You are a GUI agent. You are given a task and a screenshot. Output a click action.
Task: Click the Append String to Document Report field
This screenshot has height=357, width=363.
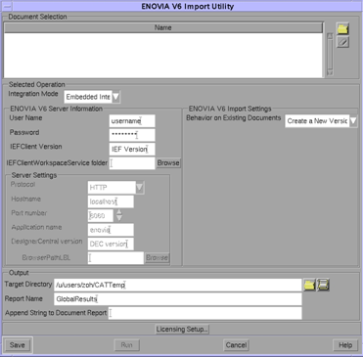pos(205,313)
